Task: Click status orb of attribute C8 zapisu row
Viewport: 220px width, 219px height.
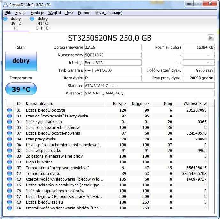Action: (x=10, y=202)
